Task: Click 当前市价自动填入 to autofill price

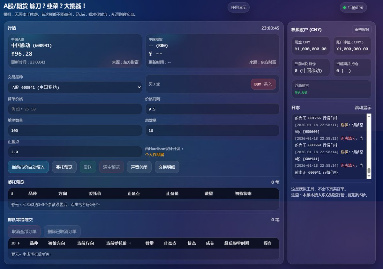Action: [28, 167]
